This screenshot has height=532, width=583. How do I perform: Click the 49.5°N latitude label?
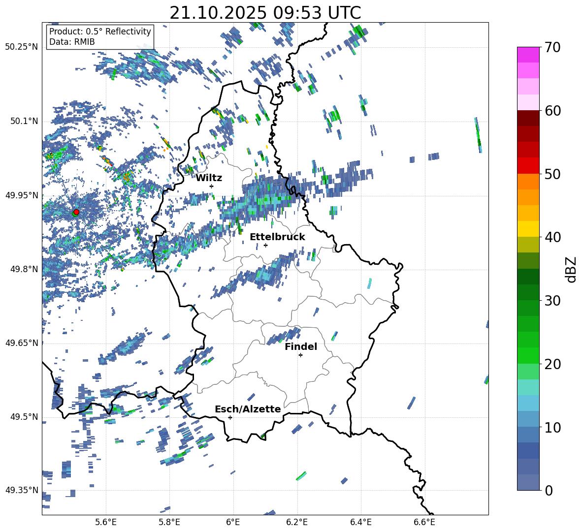24,416
